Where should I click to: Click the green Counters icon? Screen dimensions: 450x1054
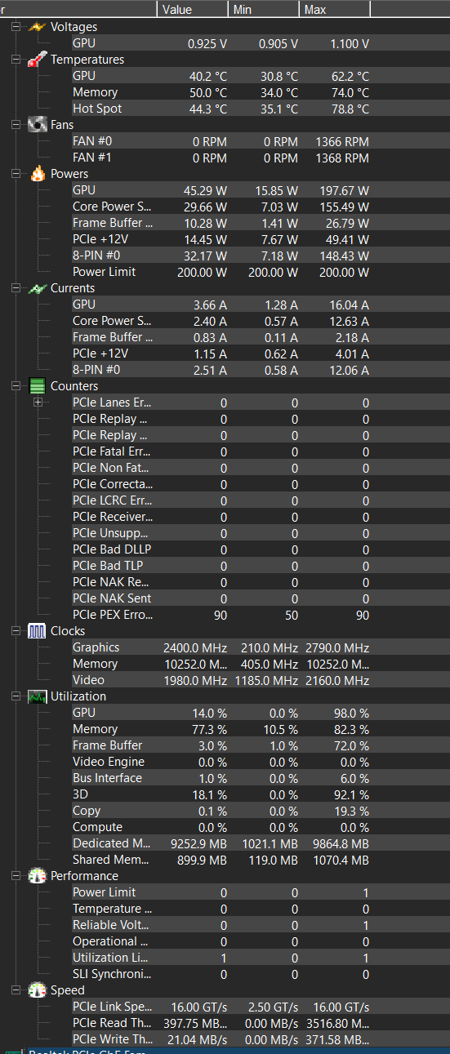[x=38, y=386]
